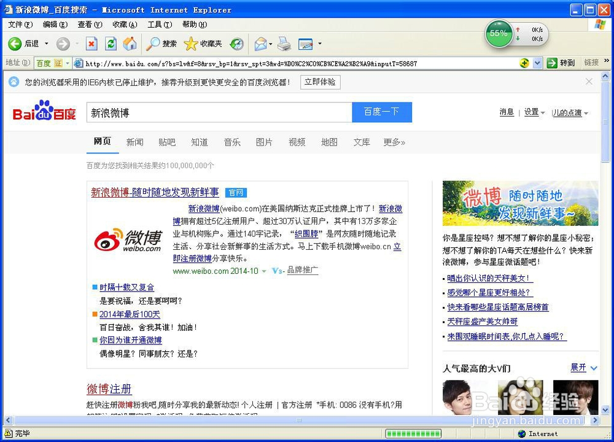
Task: Open the 时隔十载又复合 link
Action: 127,287
